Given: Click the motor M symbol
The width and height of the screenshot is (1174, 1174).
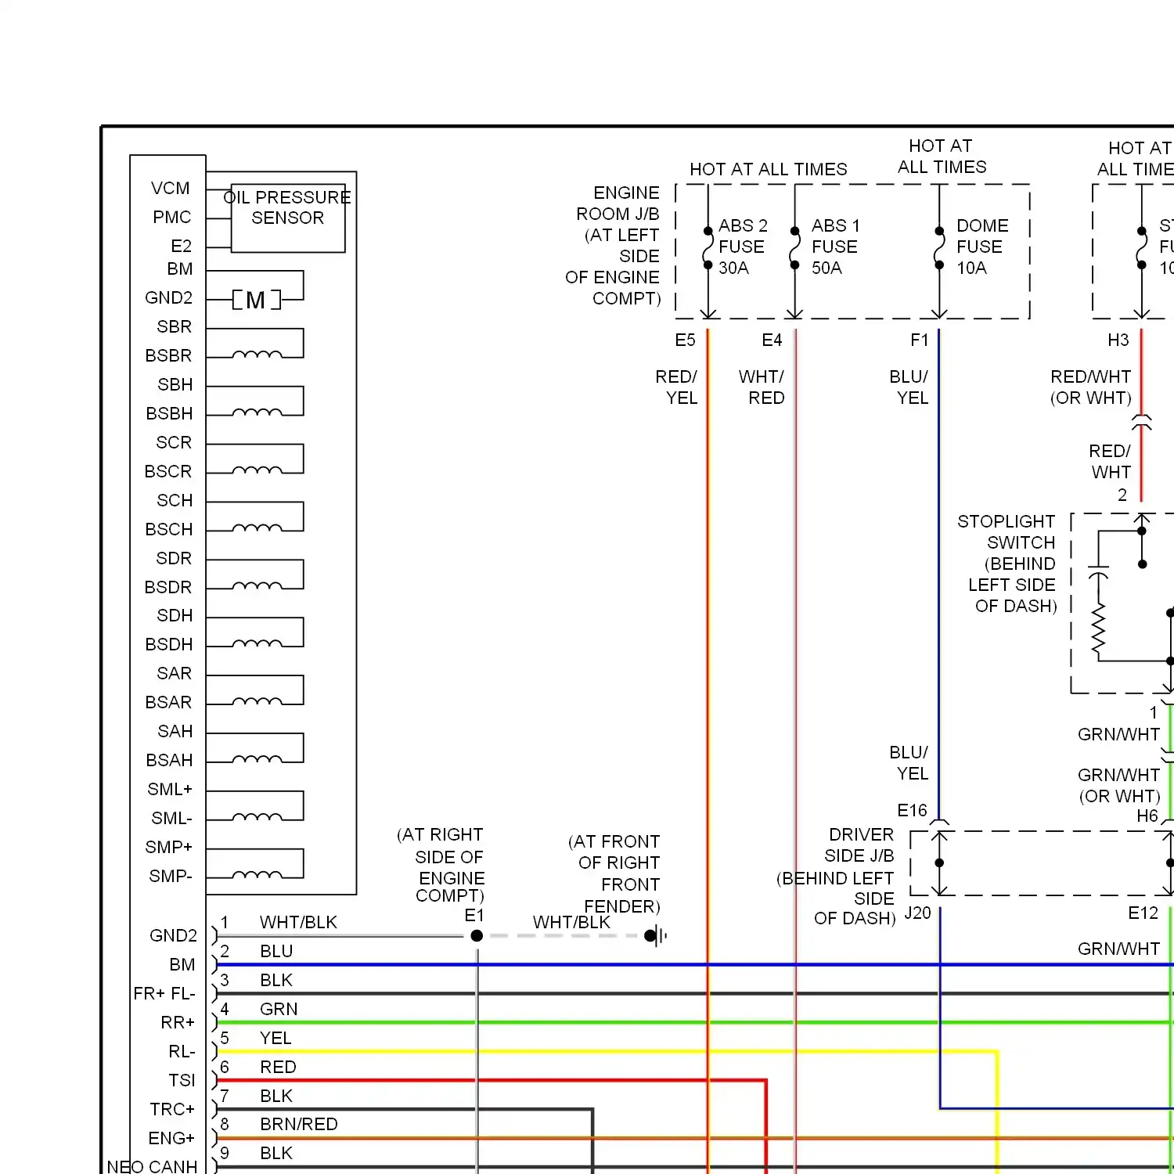Looking at the screenshot, I should 256,300.
